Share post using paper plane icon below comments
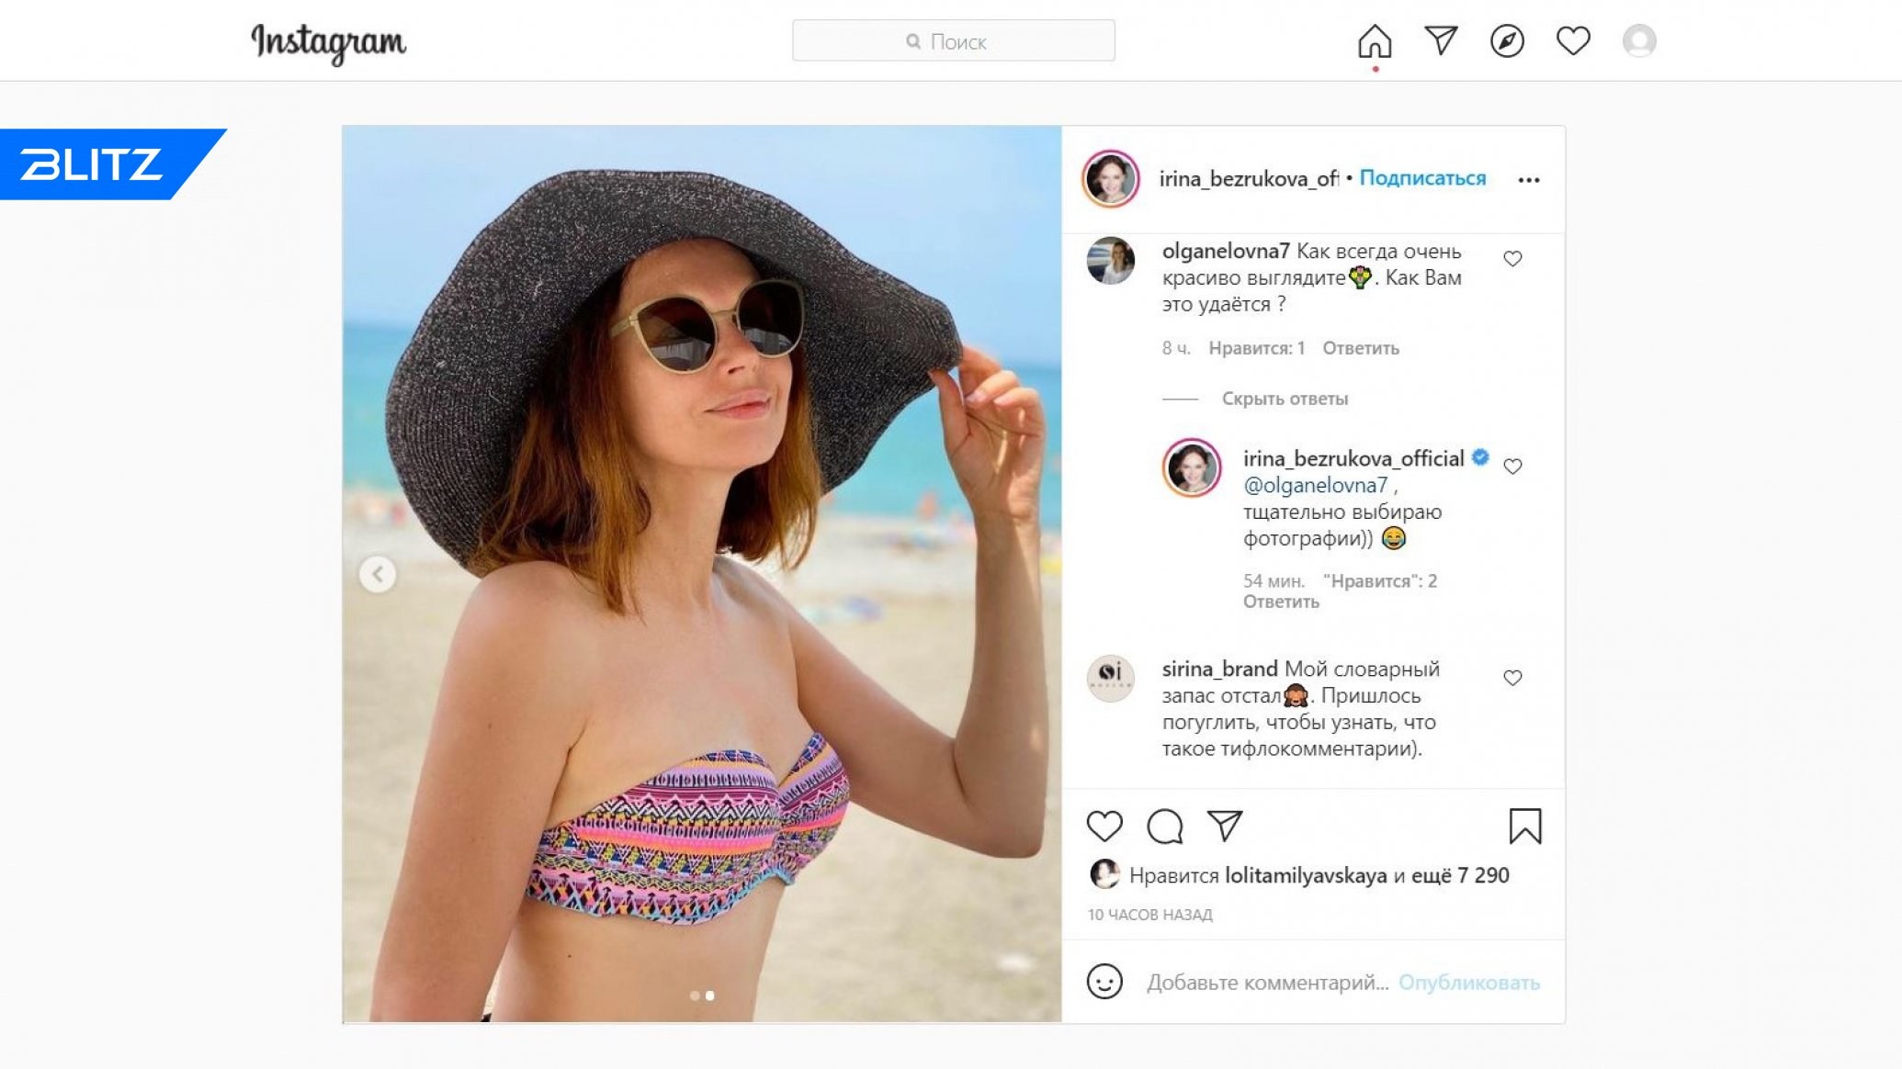This screenshot has height=1069, width=1902. click(x=1225, y=826)
